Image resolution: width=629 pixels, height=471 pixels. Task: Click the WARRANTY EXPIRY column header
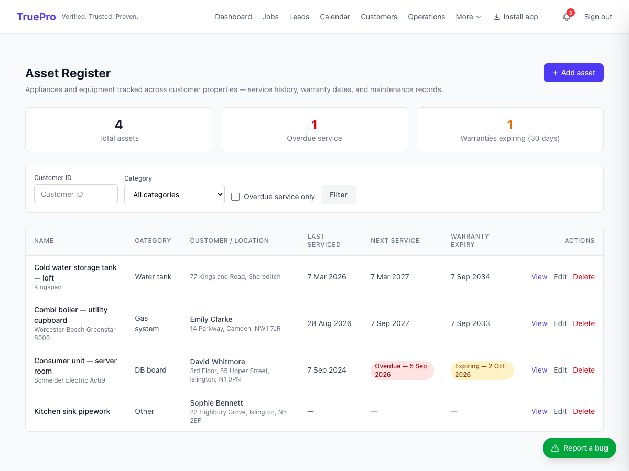[x=470, y=241]
